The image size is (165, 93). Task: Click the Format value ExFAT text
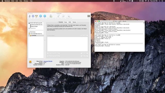(x=45, y=63)
